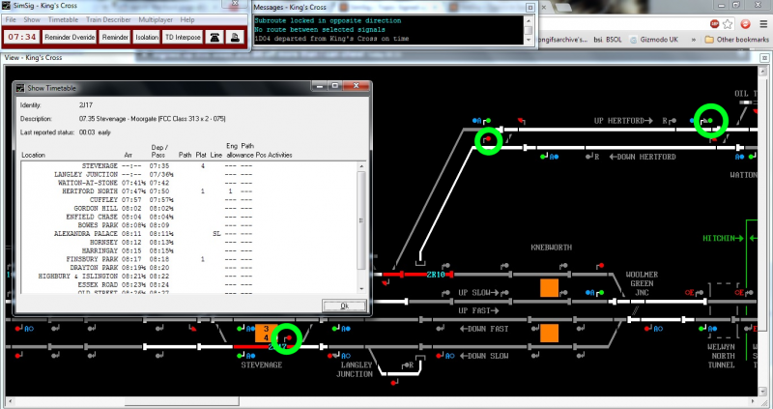Click the 07:34 clock button
This screenshot has width=773, height=409.
point(22,37)
